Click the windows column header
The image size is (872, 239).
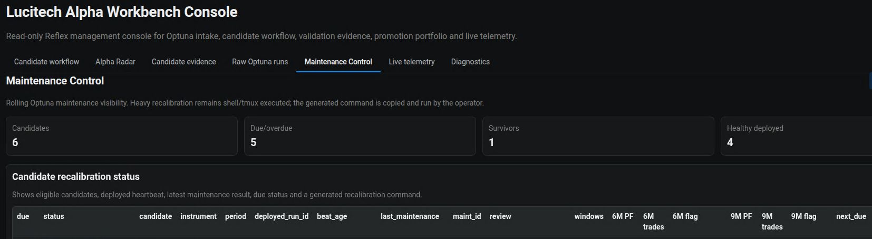click(589, 216)
